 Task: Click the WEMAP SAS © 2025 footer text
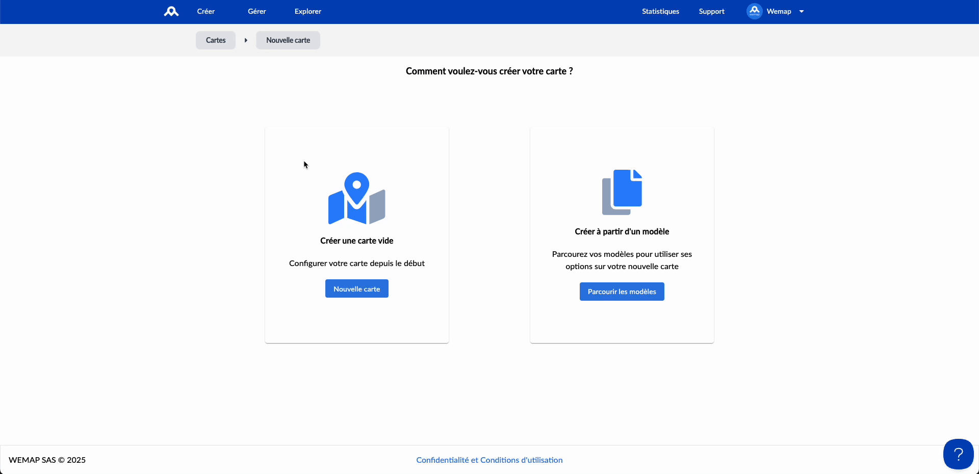pyautogui.click(x=47, y=460)
